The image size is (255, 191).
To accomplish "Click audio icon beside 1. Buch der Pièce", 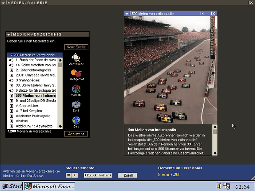I will 11,60.
